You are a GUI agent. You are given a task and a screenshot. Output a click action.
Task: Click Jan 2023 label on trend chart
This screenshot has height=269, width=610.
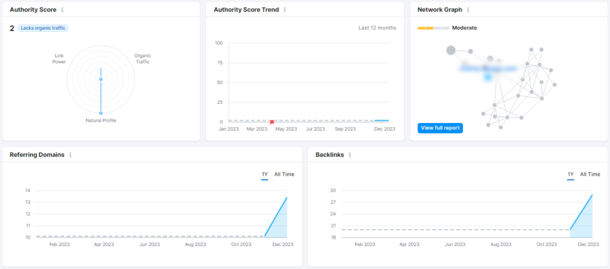click(229, 129)
